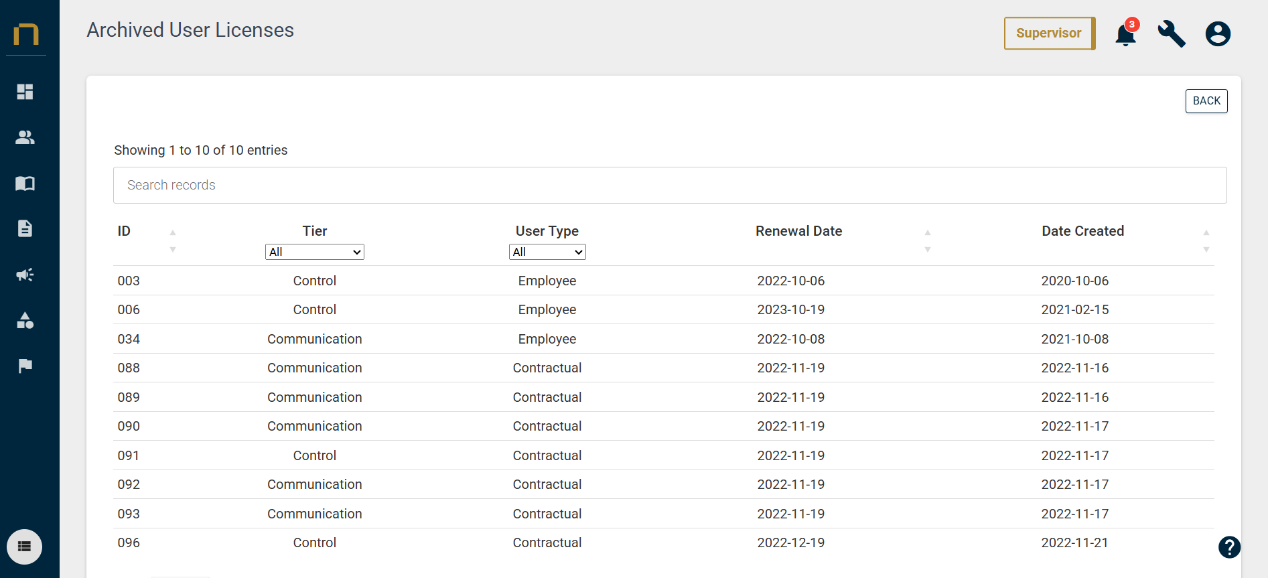Select ID 003 cell
This screenshot has width=1268, height=578.
[129, 281]
